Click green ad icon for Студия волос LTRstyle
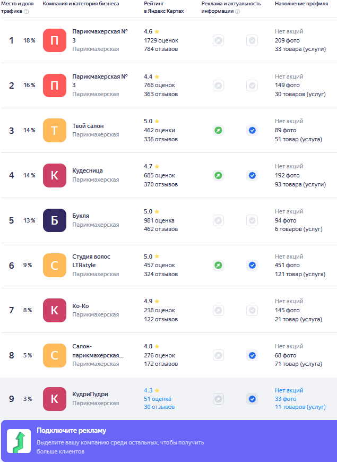Viewport: 337px width, 462px height. click(x=218, y=266)
